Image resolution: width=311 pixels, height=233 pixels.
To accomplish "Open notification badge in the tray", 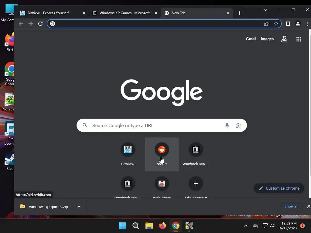I will pos(302,226).
